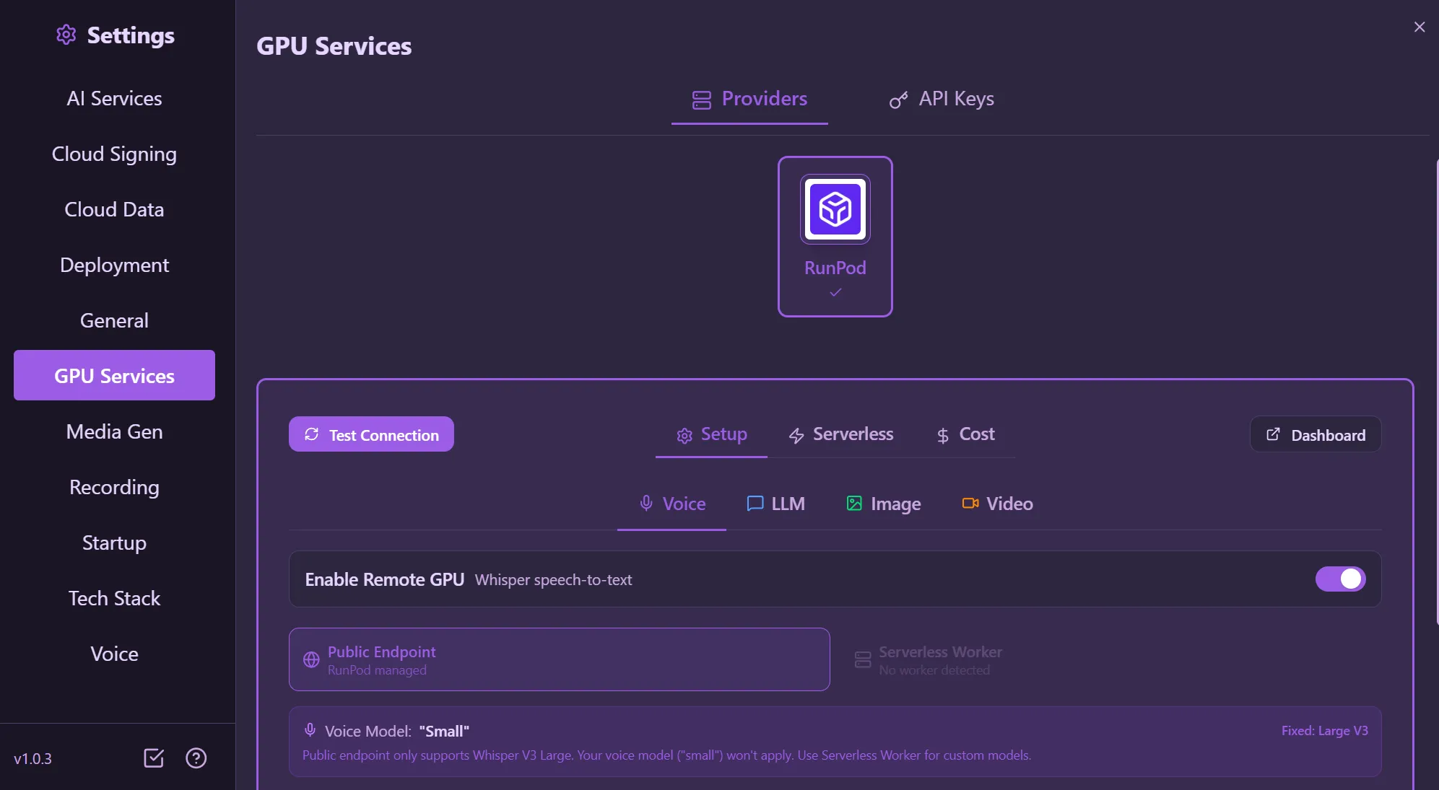This screenshot has height=790, width=1439.
Task: Switch to the Image service tab
Action: 883,504
